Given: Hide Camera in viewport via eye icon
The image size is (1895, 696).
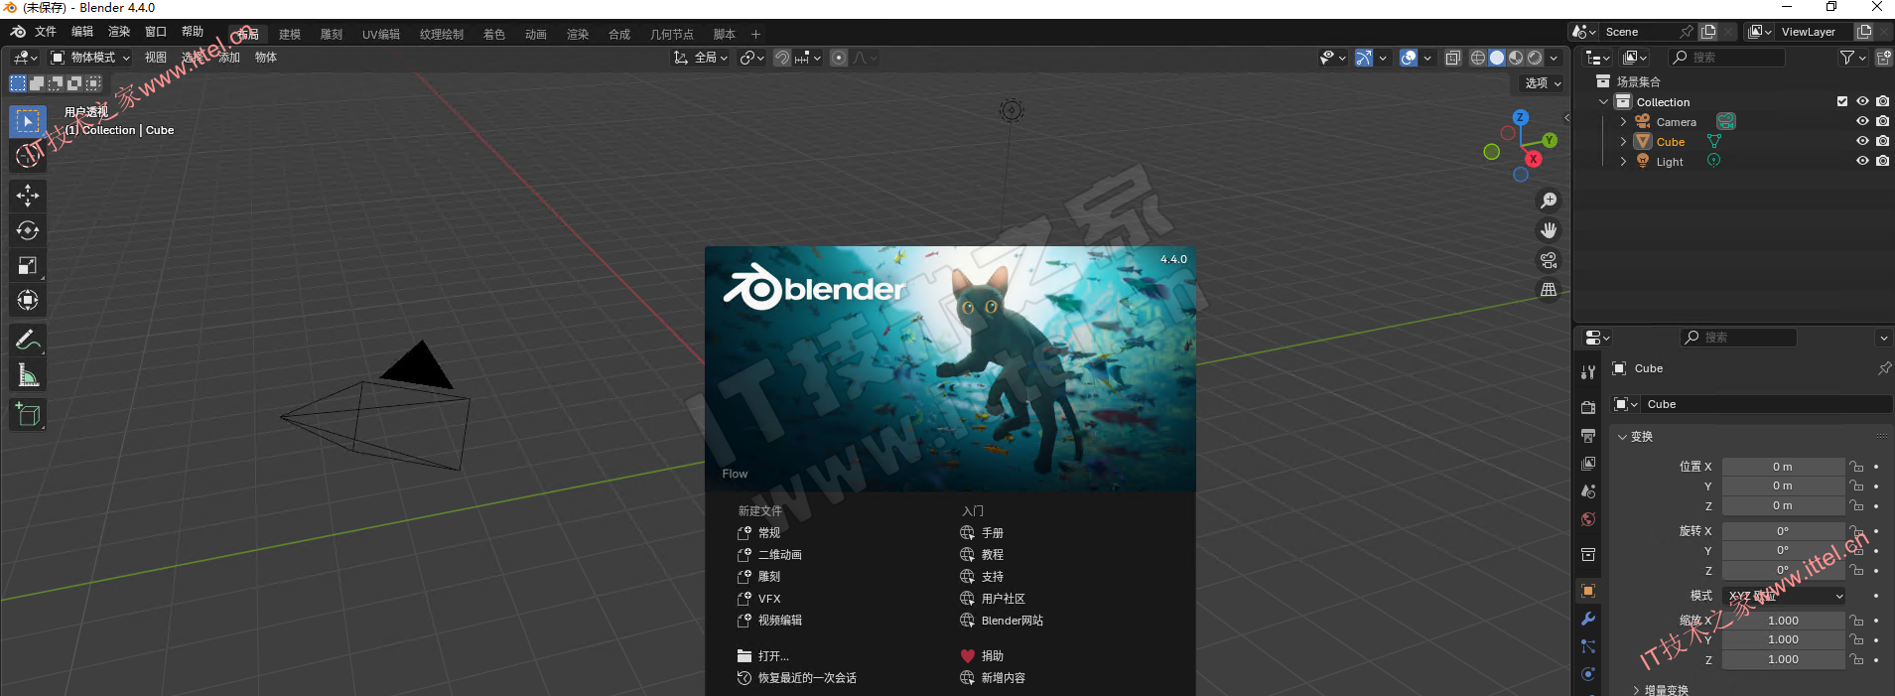Looking at the screenshot, I should click(x=1862, y=121).
